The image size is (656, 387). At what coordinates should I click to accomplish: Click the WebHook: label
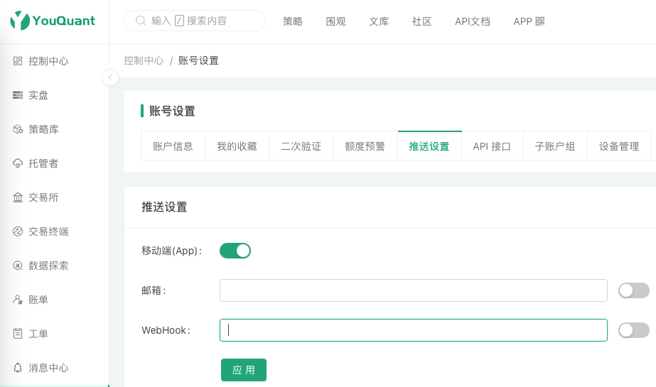click(x=166, y=330)
